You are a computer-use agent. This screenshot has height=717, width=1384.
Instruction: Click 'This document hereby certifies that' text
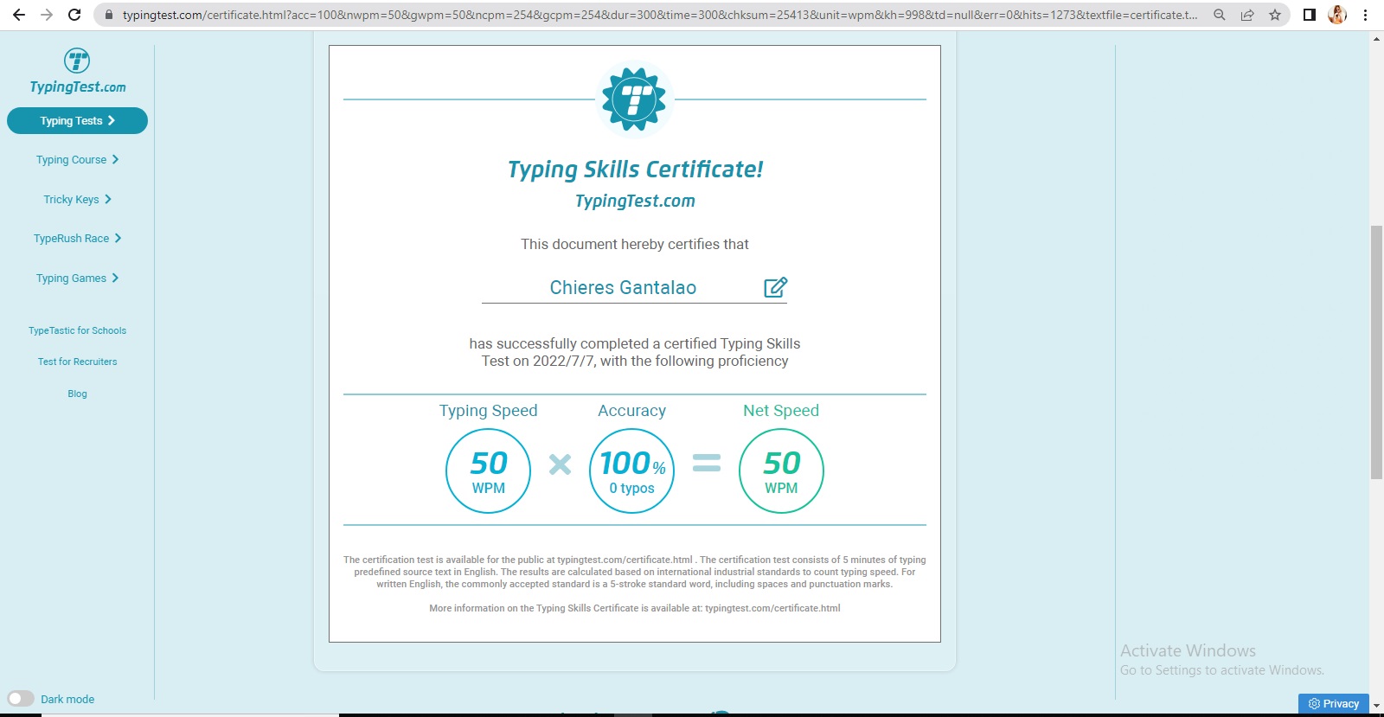(635, 245)
